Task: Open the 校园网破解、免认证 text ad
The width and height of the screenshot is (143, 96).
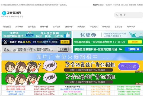Action: (16, 94)
